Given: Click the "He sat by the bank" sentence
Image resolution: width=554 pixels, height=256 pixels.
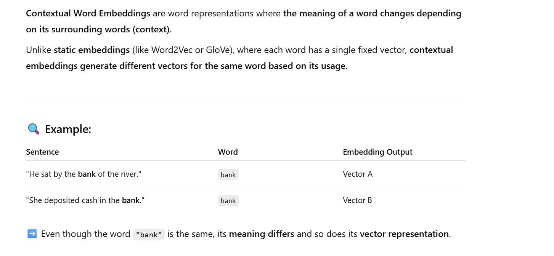Looking at the screenshot, I should 84,174.
